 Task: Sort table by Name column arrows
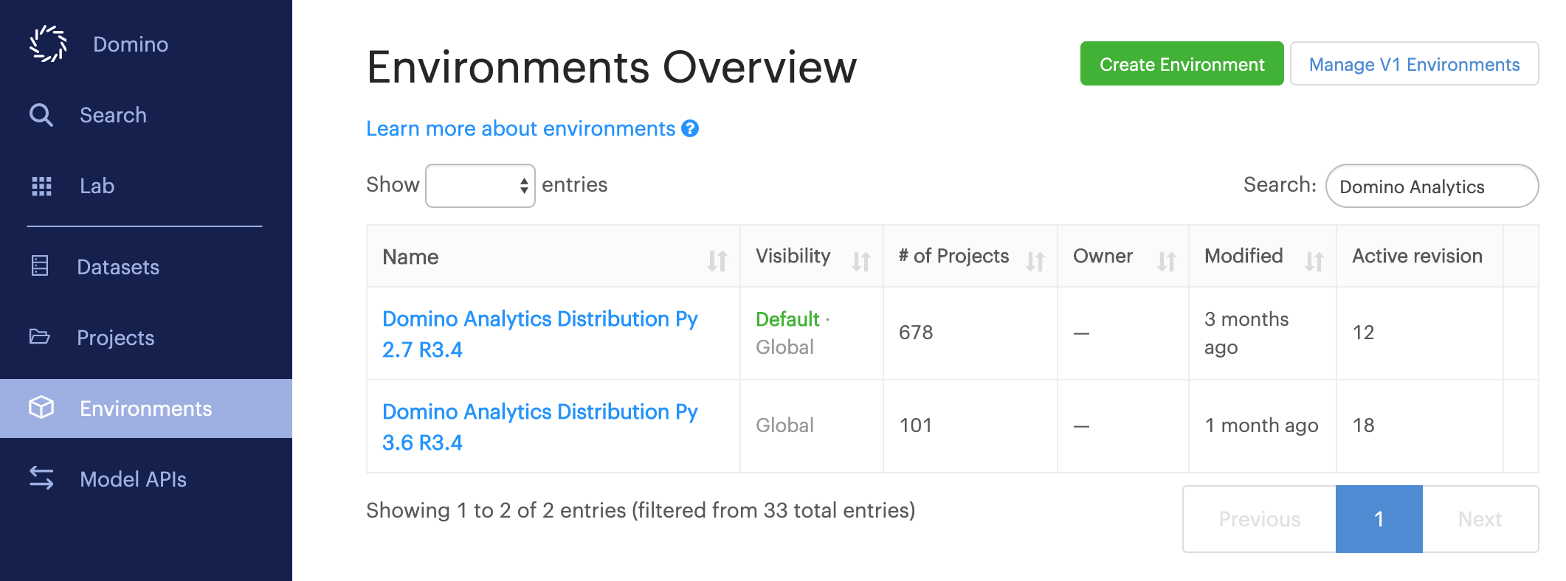click(717, 260)
